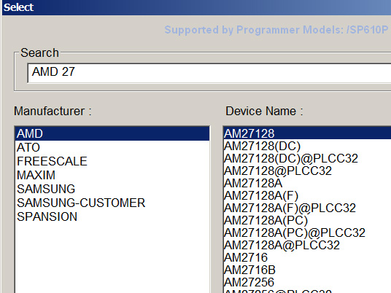Pick AM27128A(PC)@PLCC32 device
Viewport: 391px width, 293px height.
point(307,233)
